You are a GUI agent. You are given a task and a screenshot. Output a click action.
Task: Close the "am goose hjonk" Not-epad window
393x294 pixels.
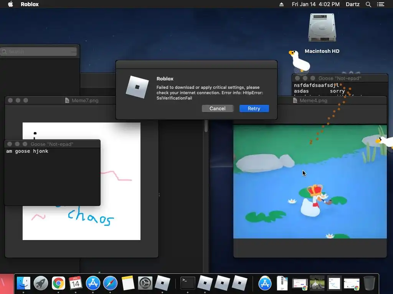[x=10, y=144]
